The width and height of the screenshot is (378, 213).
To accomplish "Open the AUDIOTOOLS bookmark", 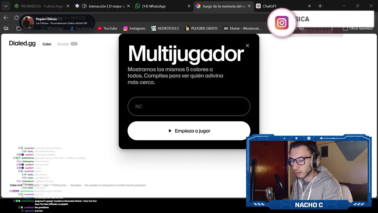I will 165,28.
